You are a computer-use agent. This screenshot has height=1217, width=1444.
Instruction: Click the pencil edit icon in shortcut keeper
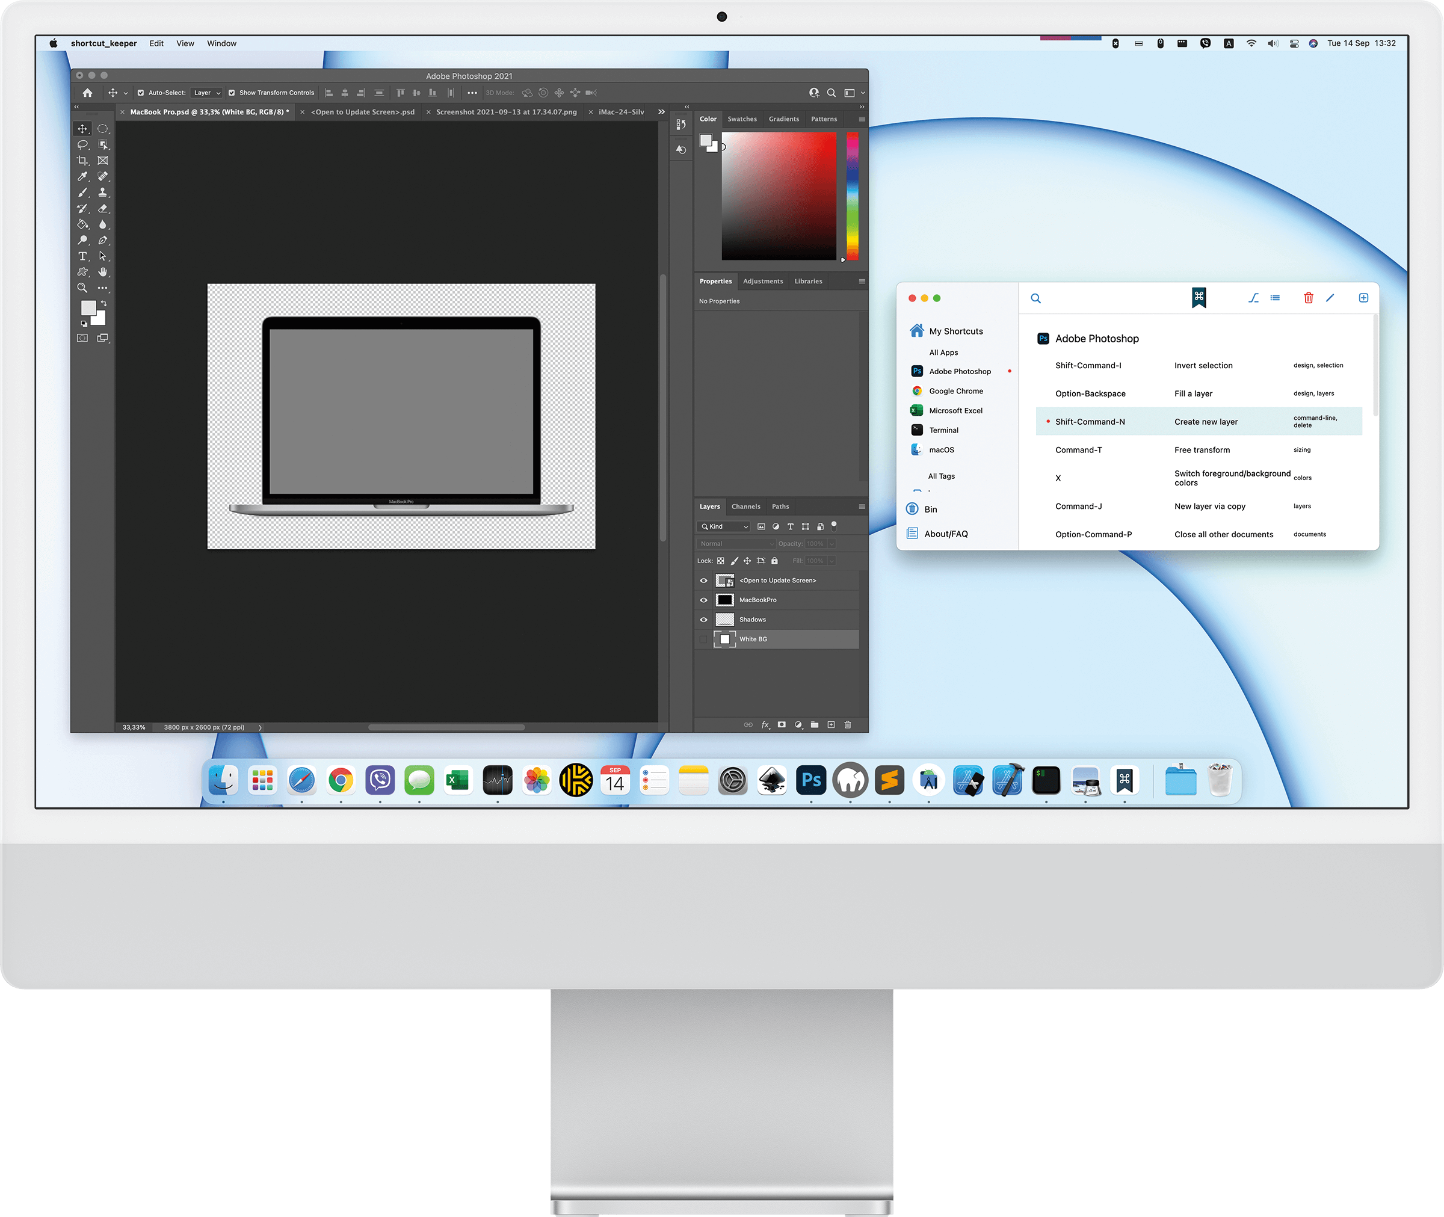point(1330,298)
